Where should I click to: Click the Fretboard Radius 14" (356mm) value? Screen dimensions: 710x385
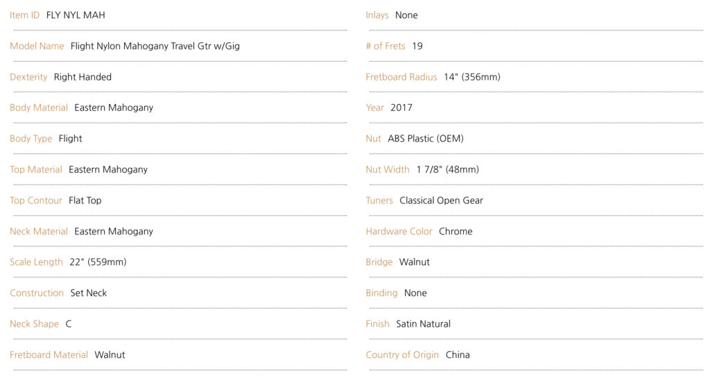pos(471,77)
